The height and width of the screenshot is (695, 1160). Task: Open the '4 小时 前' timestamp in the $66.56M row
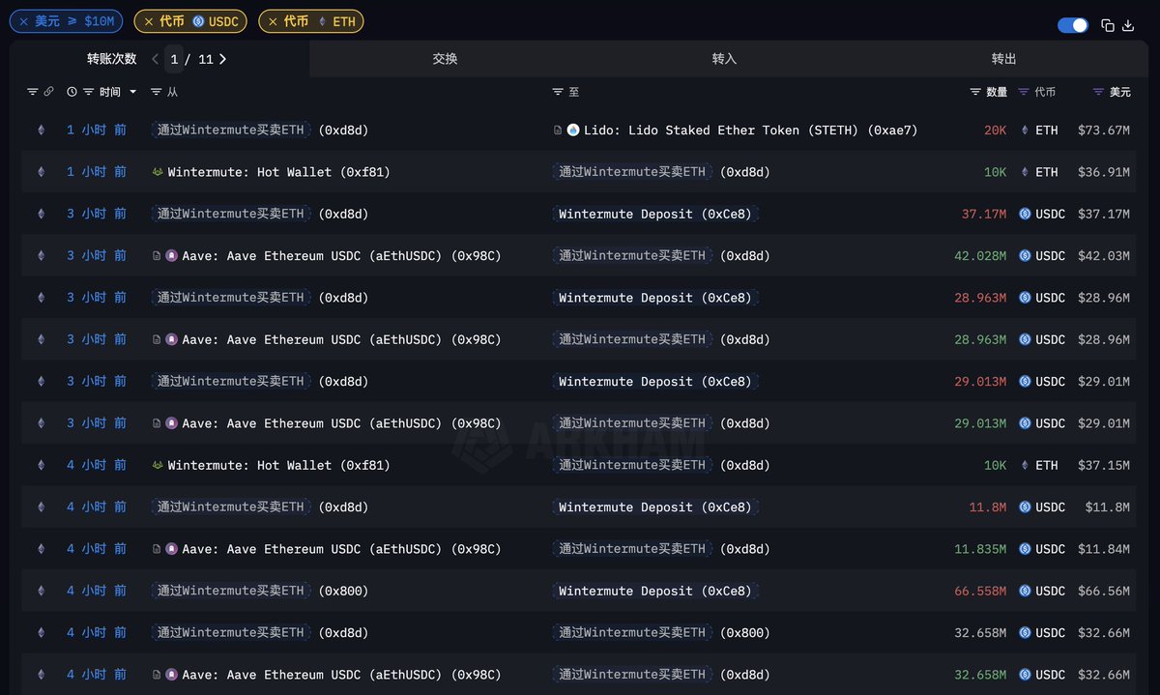coord(97,591)
